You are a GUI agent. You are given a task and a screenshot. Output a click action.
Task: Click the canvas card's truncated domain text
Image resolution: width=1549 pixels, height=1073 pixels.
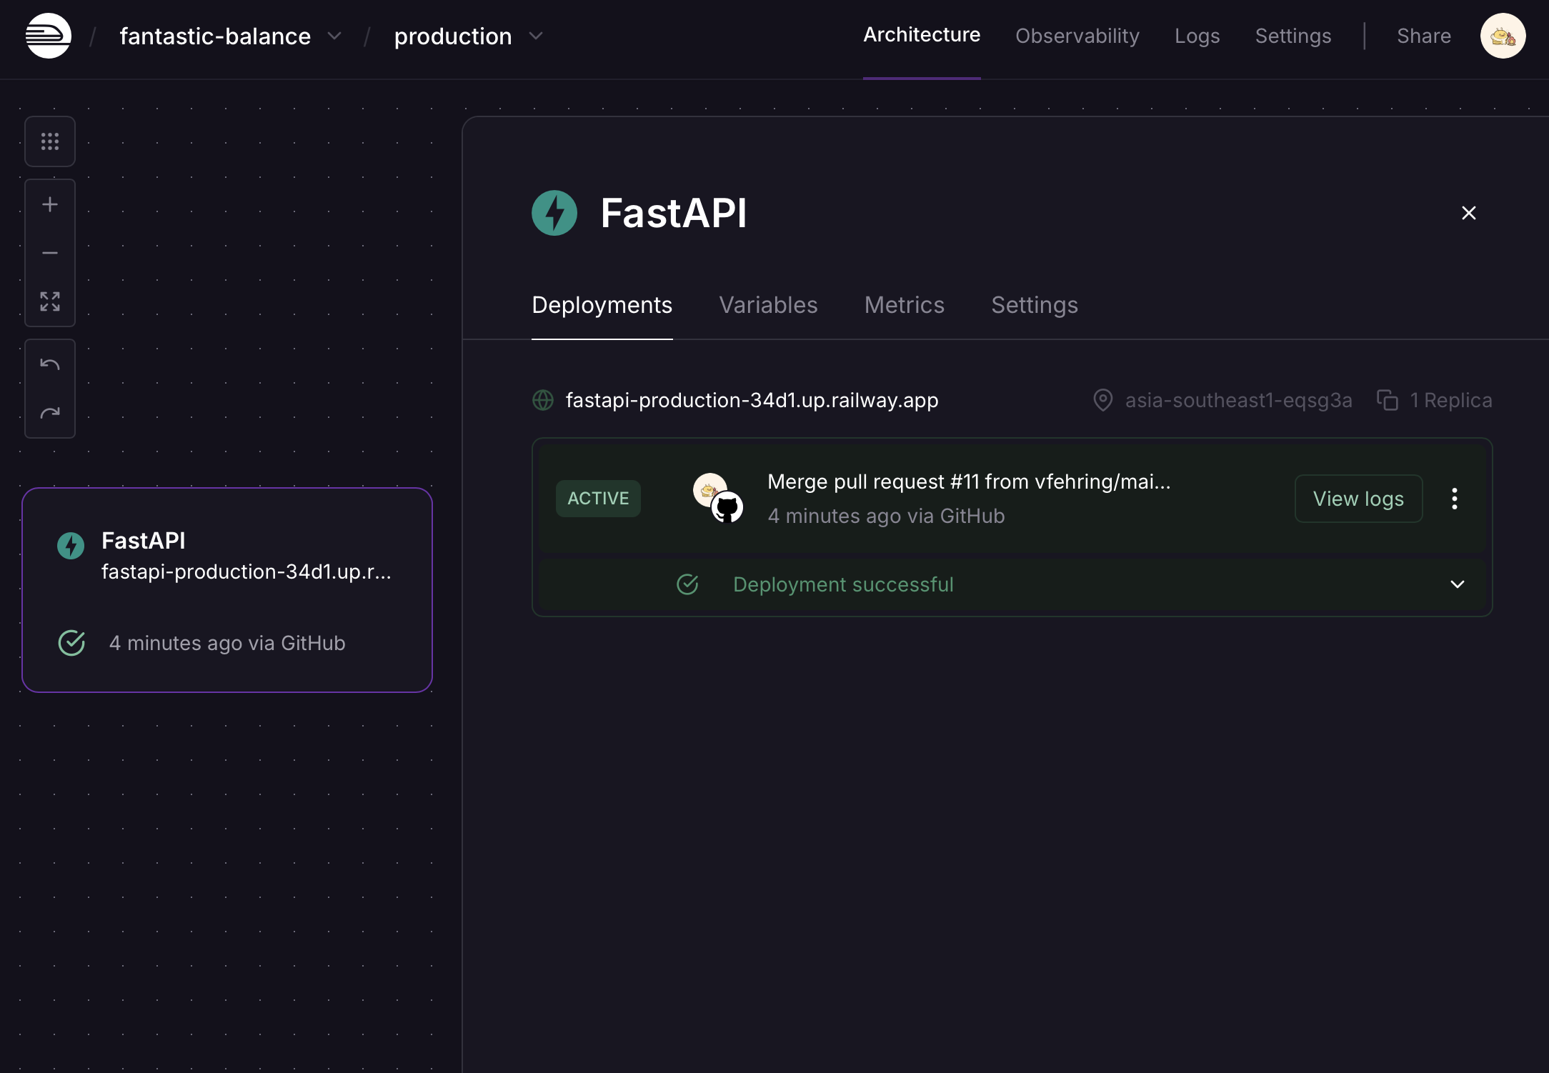[246, 572]
